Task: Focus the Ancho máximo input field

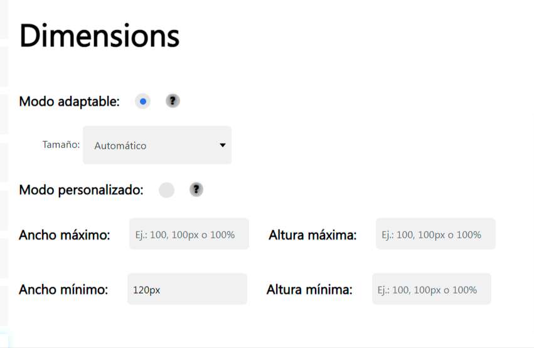Action: click(x=189, y=234)
